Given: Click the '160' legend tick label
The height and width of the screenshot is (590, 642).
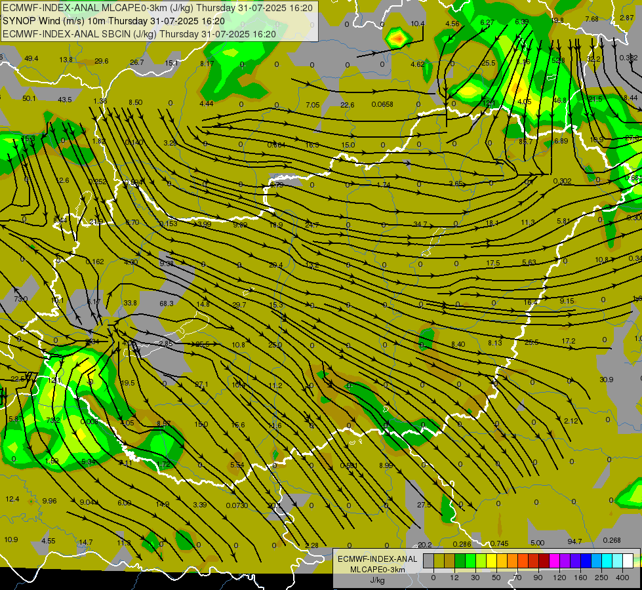Looking at the screenshot, I should (x=580, y=578).
